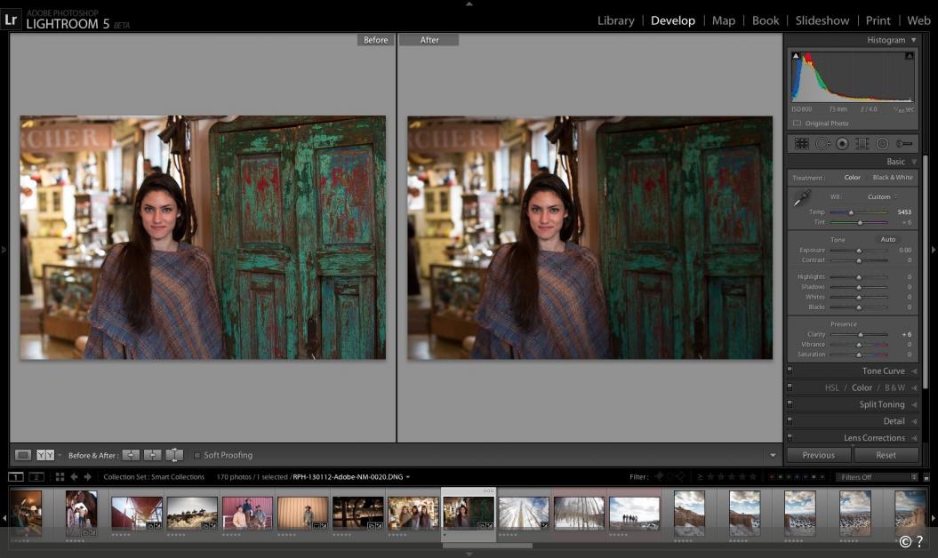Open the WB Custom dropdown
This screenshot has height=558, width=938.
tap(879, 196)
